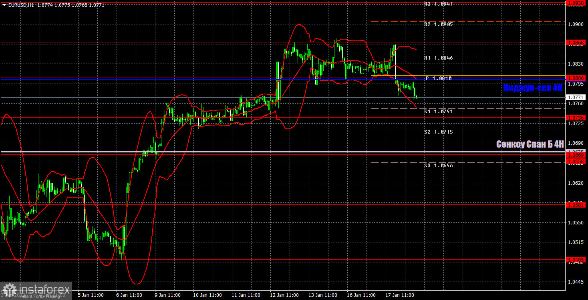Select the 1.0620 price axis value

576,183
